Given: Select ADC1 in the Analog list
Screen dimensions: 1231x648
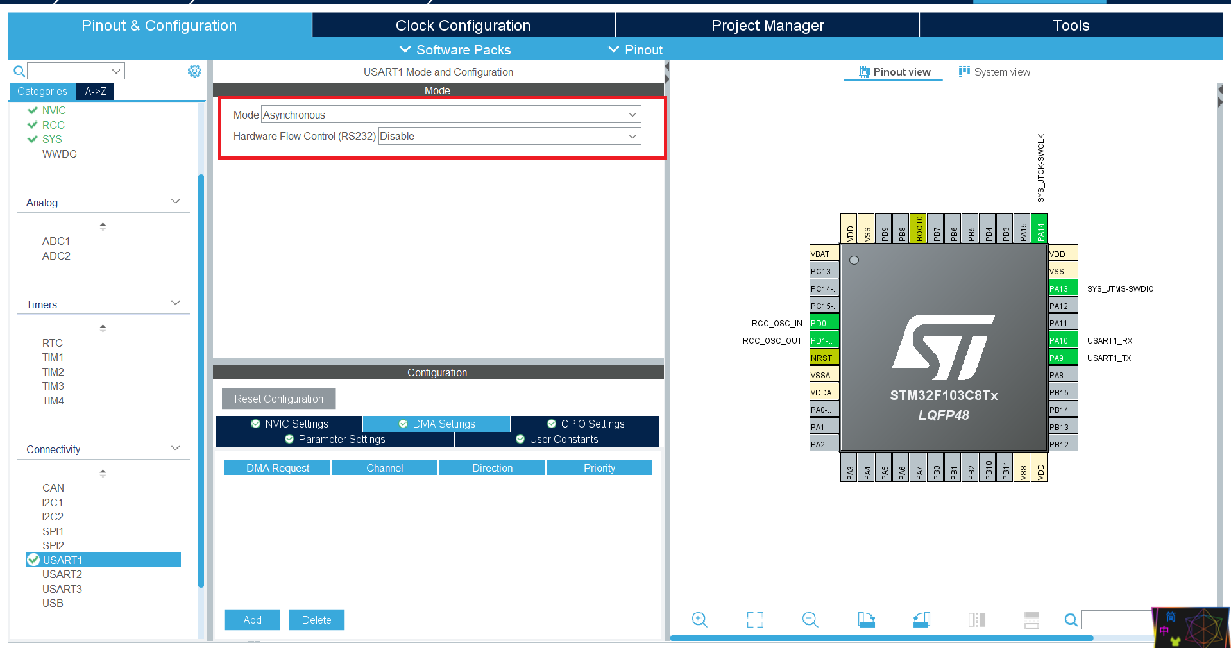Looking at the screenshot, I should 56,241.
